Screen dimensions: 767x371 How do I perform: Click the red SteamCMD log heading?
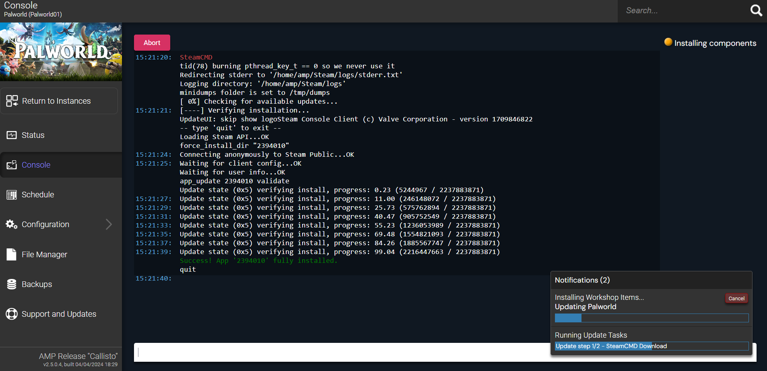[196, 57]
